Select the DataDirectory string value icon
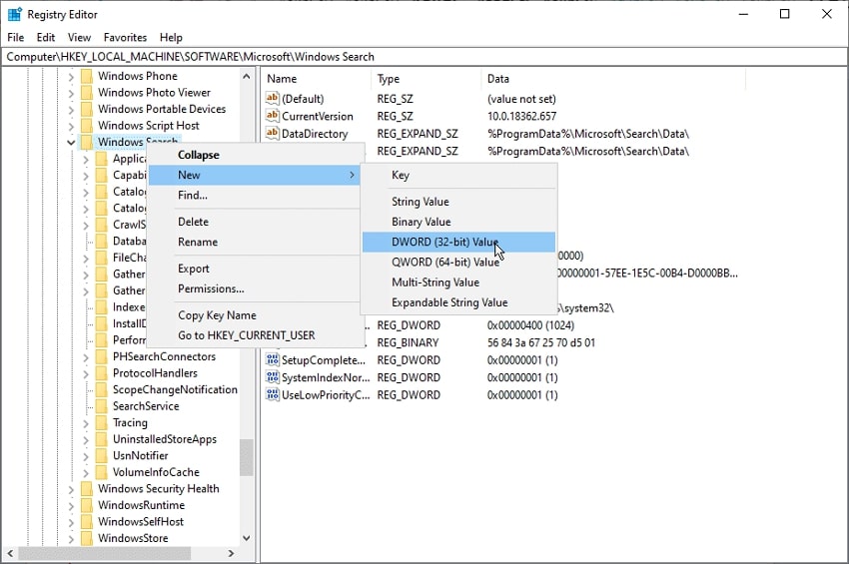This screenshot has width=849, height=564. point(273,133)
